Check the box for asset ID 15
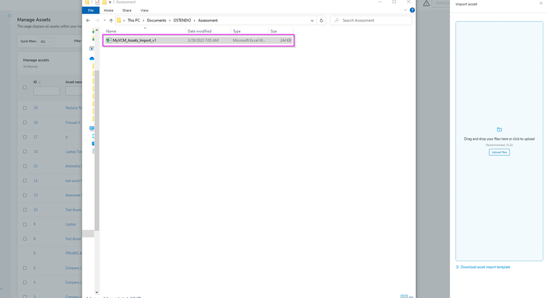Viewport: 547px width, 298px height. (x=25, y=167)
